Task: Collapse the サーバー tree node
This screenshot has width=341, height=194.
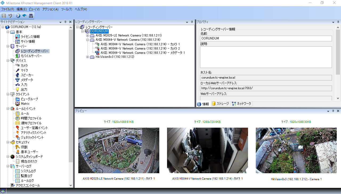Action: tap(8, 46)
